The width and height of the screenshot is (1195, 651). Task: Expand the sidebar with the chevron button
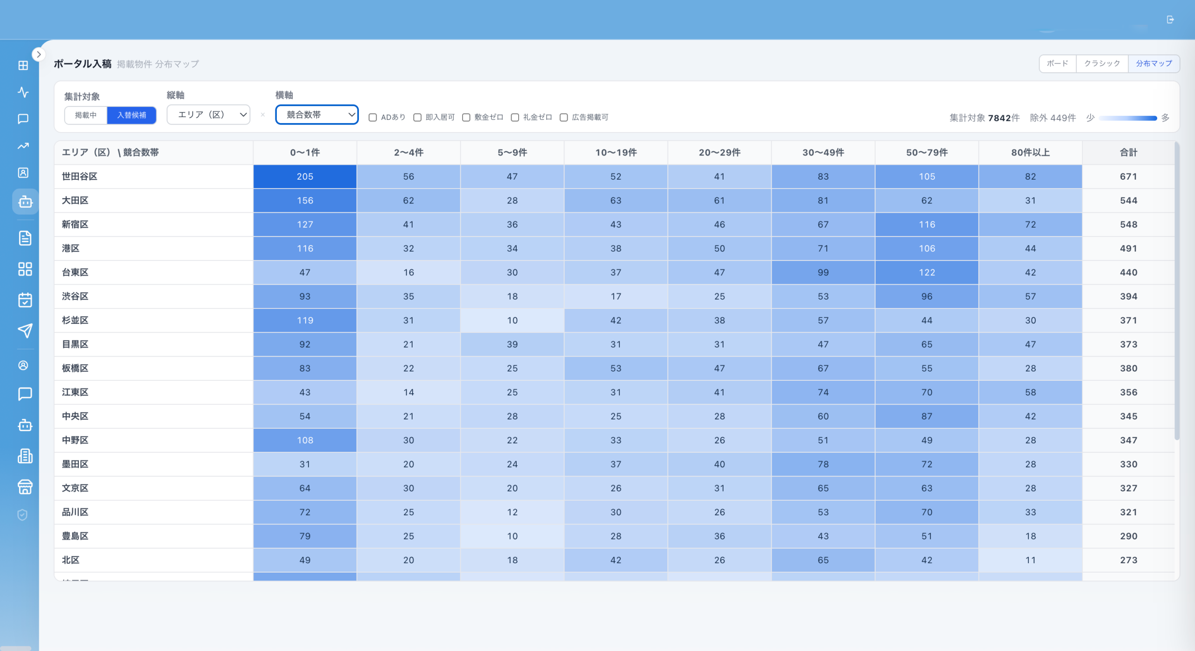pyautogui.click(x=39, y=55)
